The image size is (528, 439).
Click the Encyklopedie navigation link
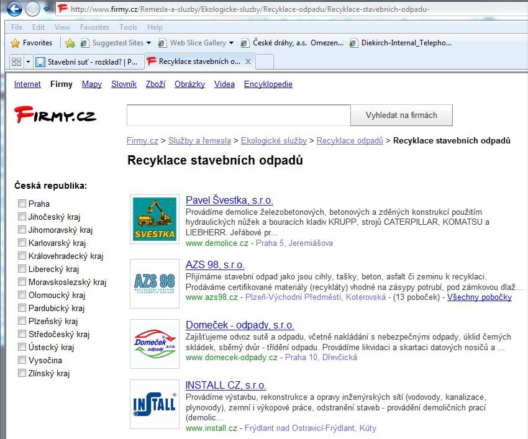pos(268,84)
